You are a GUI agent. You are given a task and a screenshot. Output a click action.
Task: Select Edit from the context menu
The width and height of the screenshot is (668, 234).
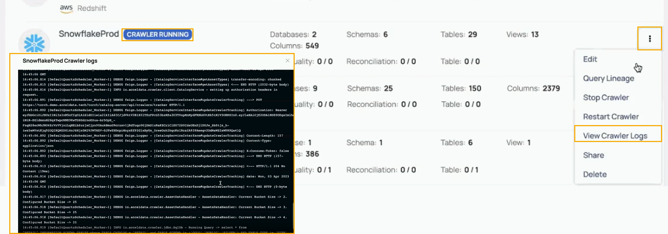tap(590, 59)
